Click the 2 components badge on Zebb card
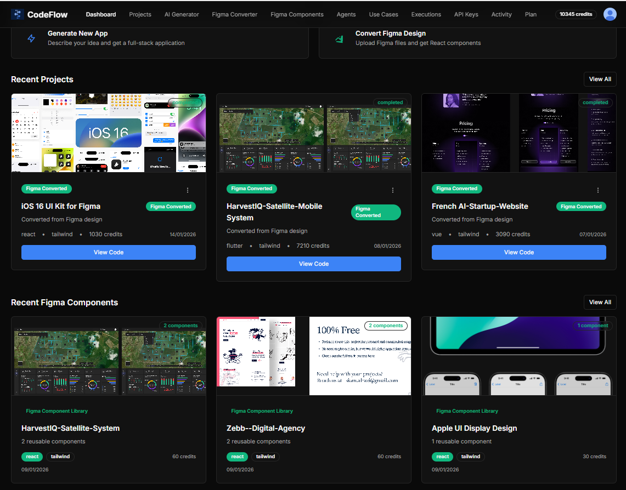This screenshot has width=626, height=490. point(386,326)
